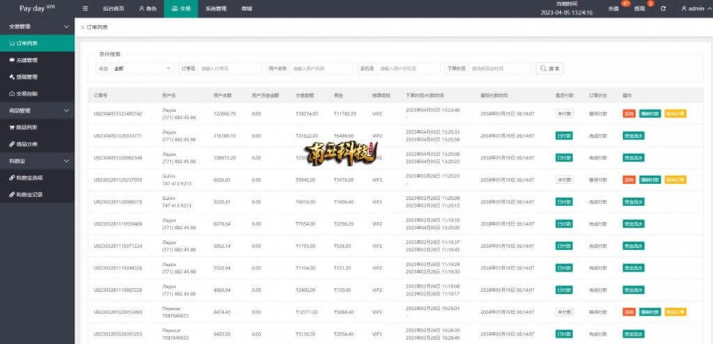
Task: Open 交易控制 in the sidebar
Action: 26,93
